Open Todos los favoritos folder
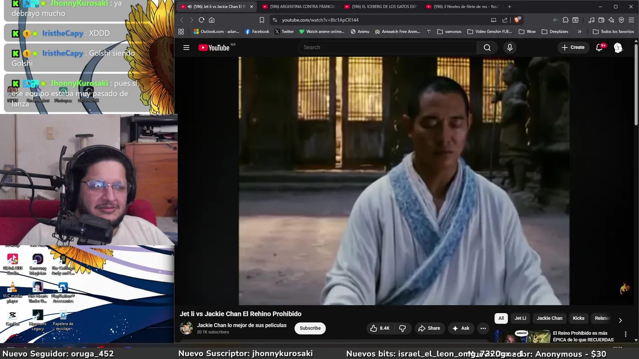639x359 pixels. click(x=614, y=31)
